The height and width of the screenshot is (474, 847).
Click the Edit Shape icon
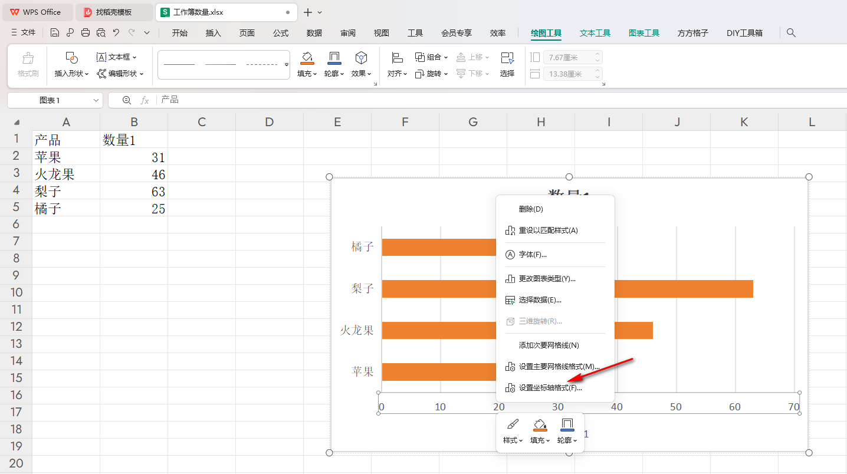(101, 74)
